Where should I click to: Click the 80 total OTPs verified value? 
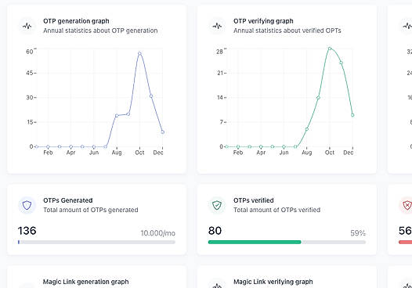click(x=215, y=231)
